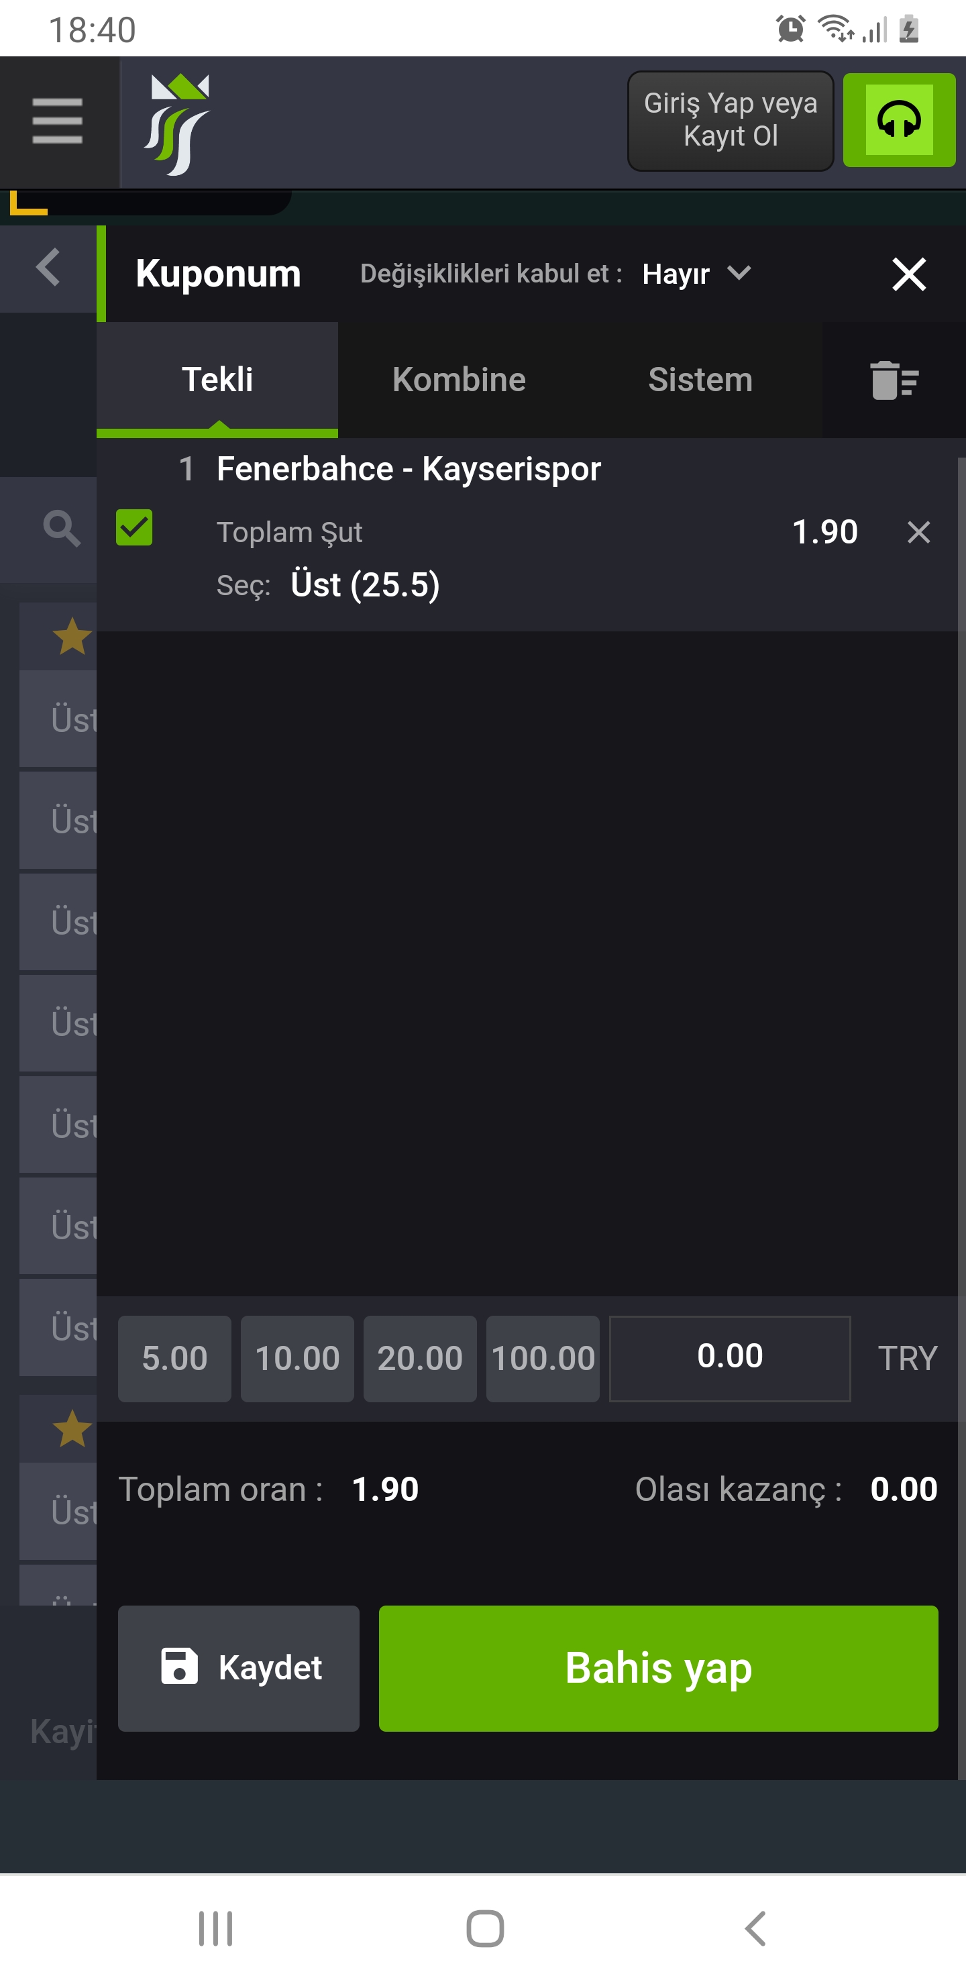This screenshot has height=1986, width=966.
Task: Switch to the Sistem tab
Action: coord(700,380)
